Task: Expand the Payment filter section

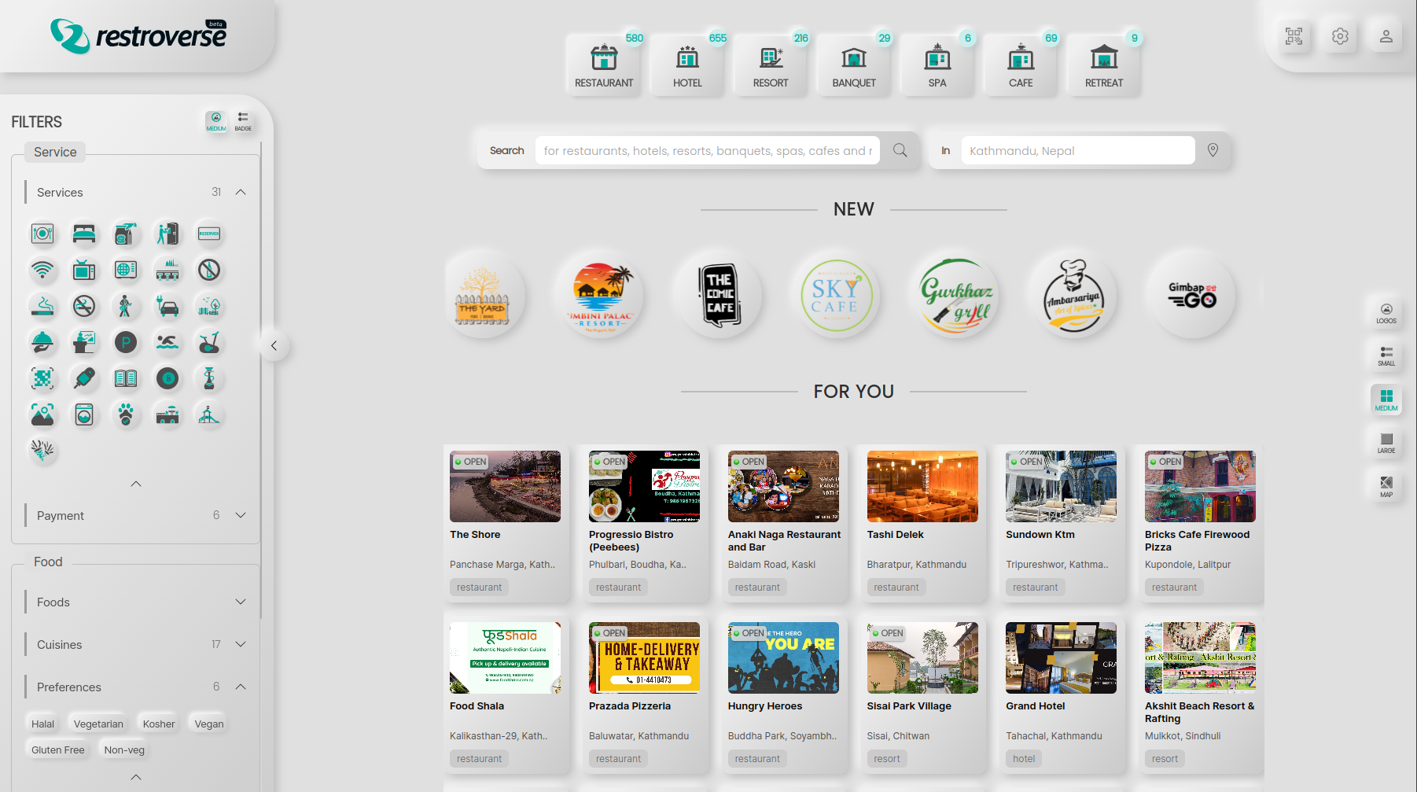Action: tap(241, 515)
